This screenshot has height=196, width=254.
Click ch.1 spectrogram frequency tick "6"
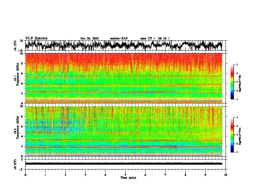click(22, 73)
